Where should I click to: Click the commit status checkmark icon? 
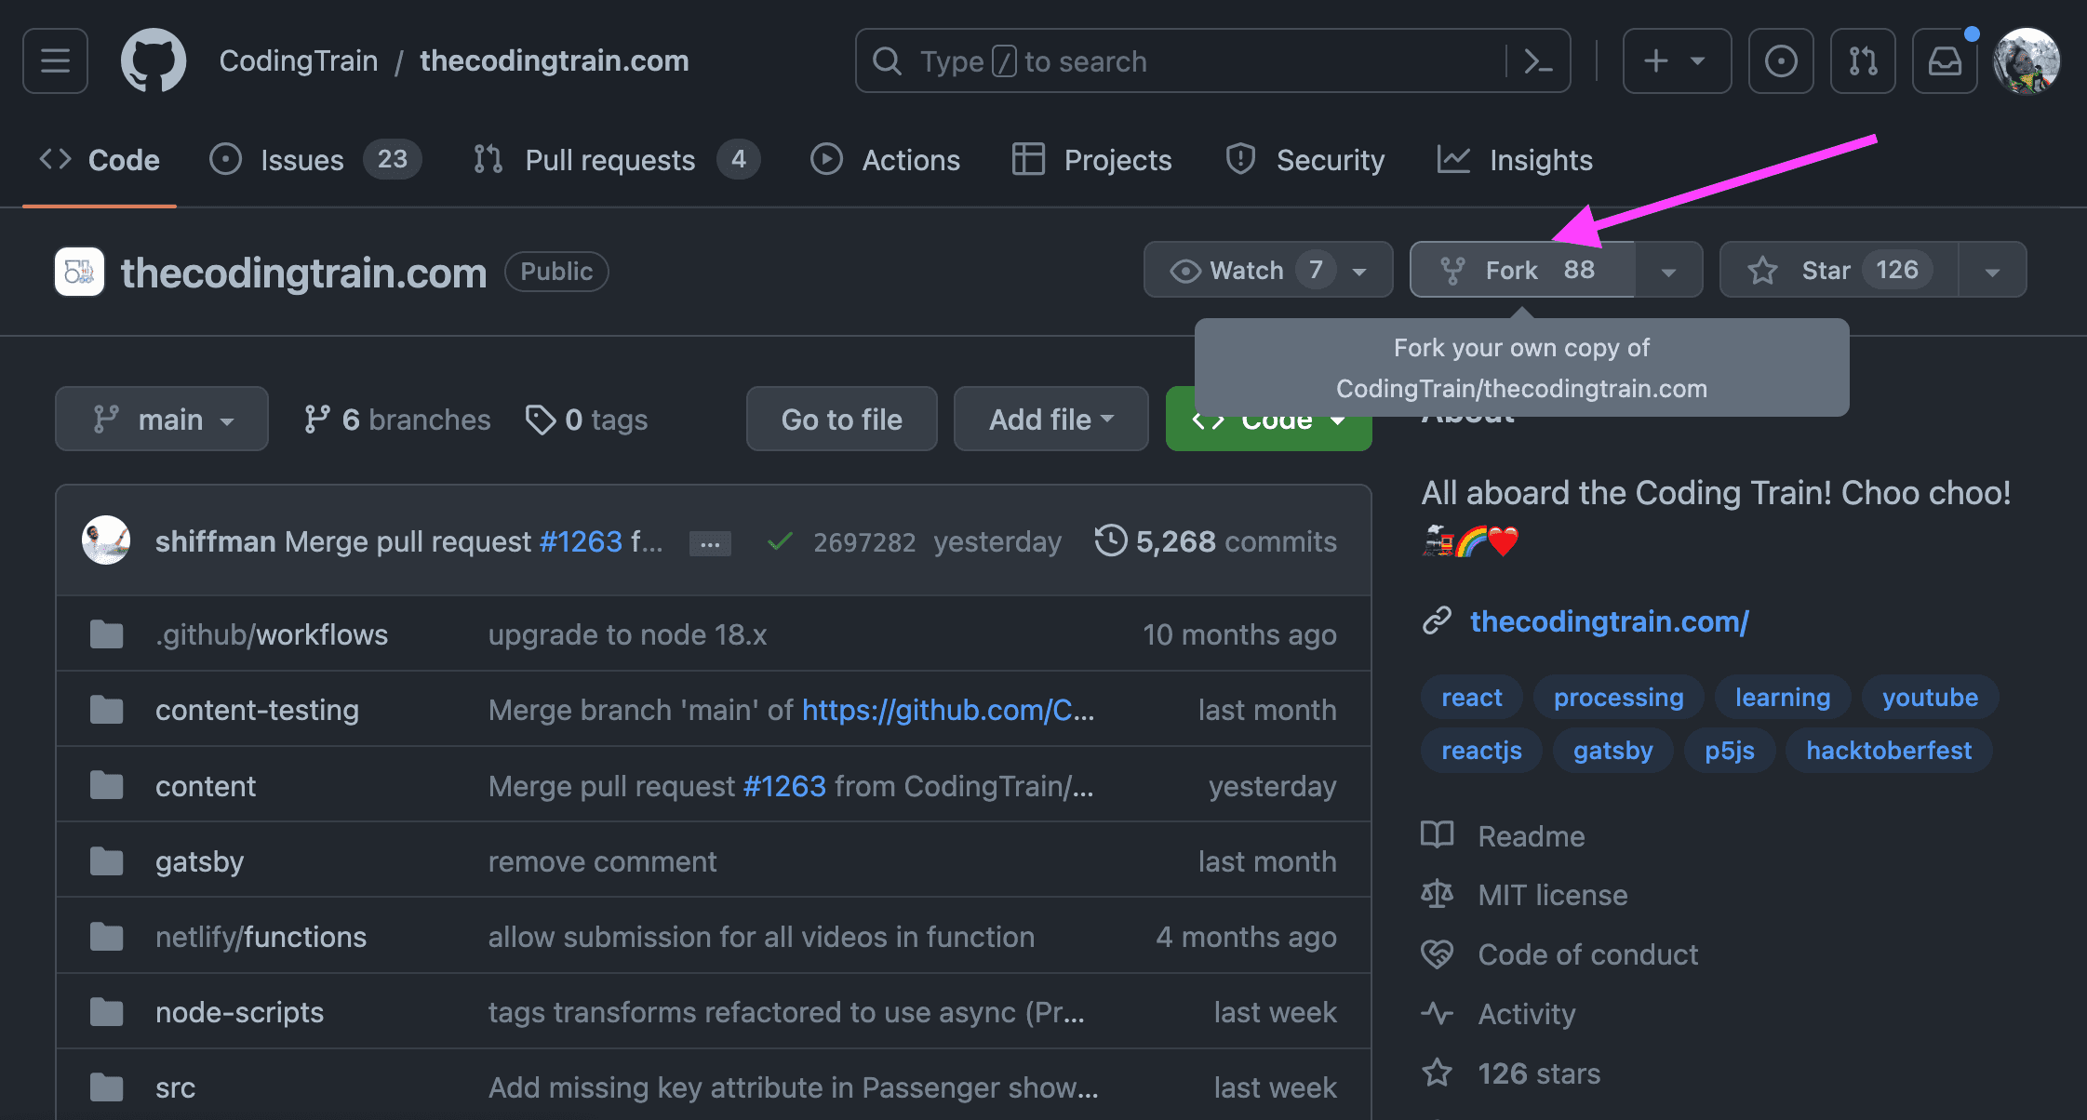click(780, 541)
